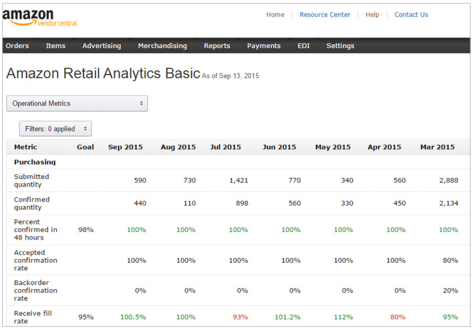Open the Items menu
Screen dimensions: 475x332
55,46
